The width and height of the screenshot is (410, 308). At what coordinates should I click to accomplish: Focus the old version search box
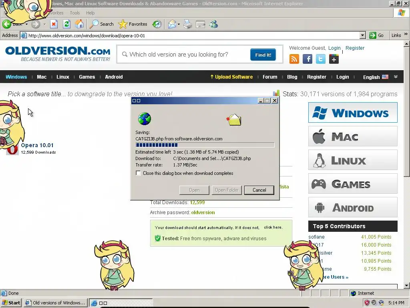point(183,55)
